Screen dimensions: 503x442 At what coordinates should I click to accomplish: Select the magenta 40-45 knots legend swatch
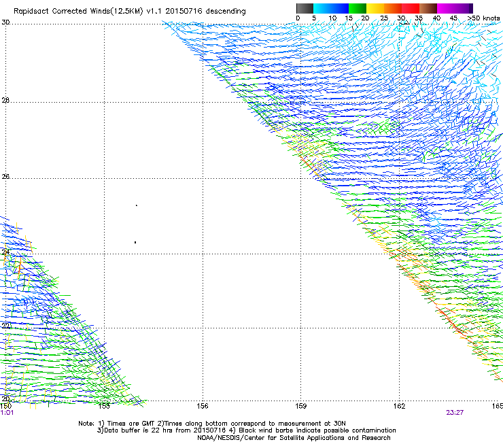click(446, 8)
